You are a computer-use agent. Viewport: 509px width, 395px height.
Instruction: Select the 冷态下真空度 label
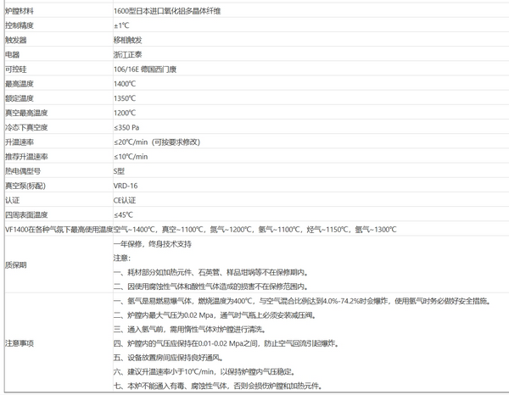26,127
